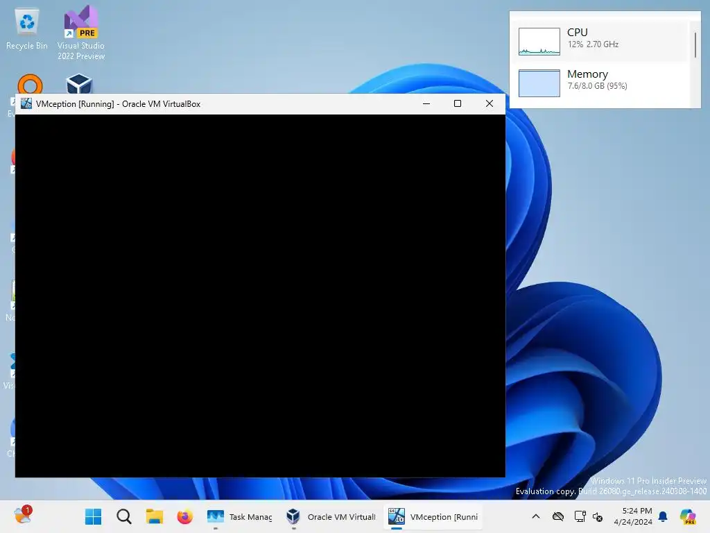The height and width of the screenshot is (533, 710).
Task: Click the VMception [Running] taskbar button
Action: 433,516
